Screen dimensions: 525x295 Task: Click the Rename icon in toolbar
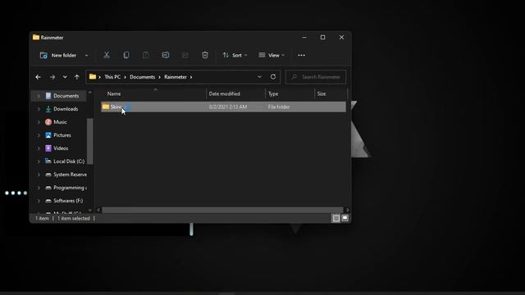166,55
